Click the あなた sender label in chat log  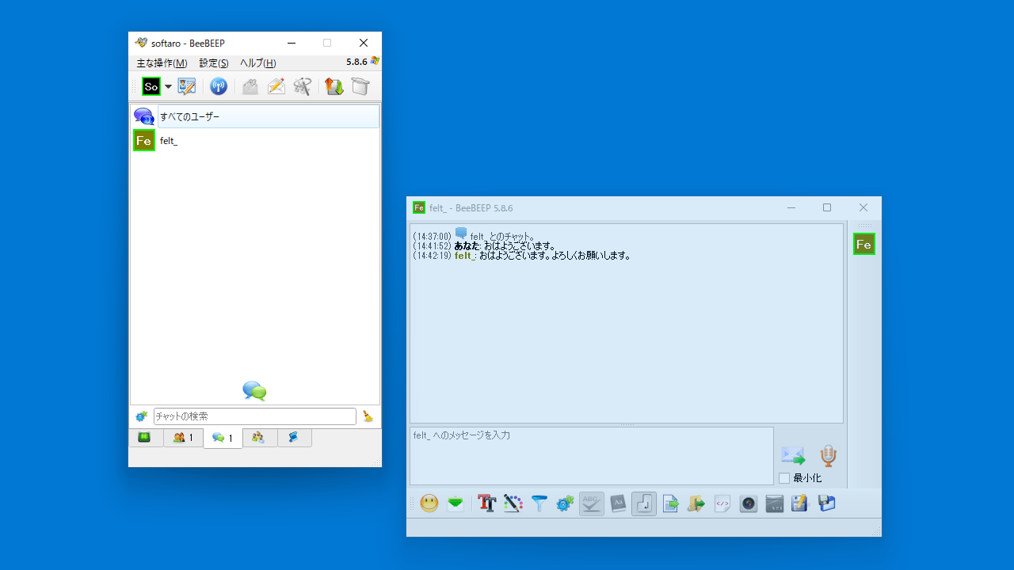click(x=467, y=246)
